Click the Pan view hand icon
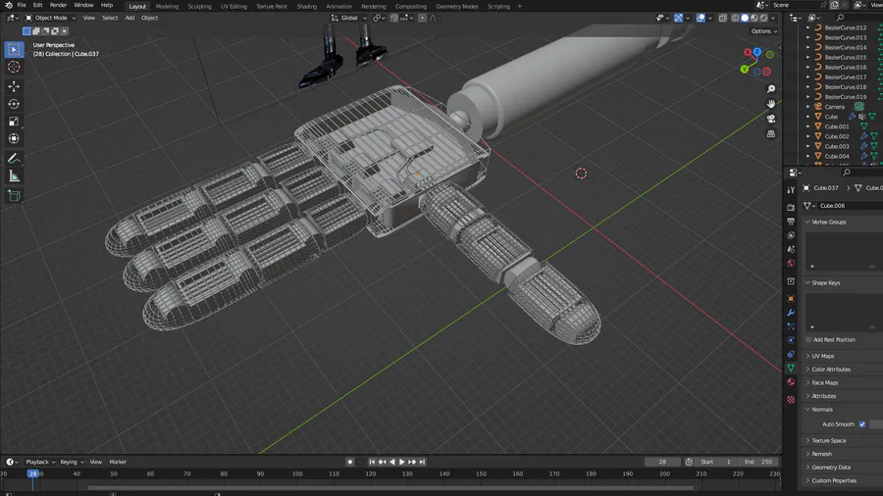Image resolution: width=883 pixels, height=496 pixels. coord(771,104)
